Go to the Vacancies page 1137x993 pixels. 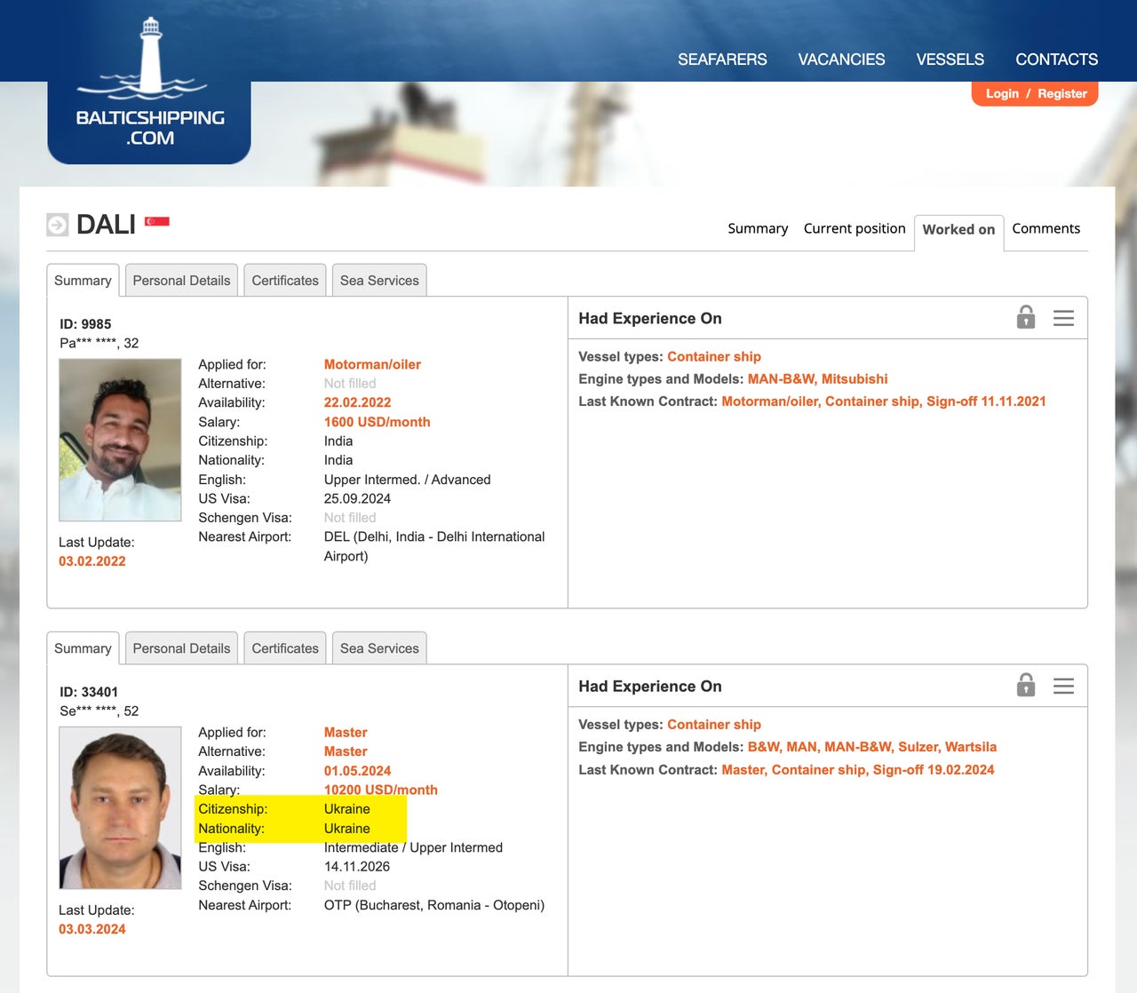coord(841,60)
